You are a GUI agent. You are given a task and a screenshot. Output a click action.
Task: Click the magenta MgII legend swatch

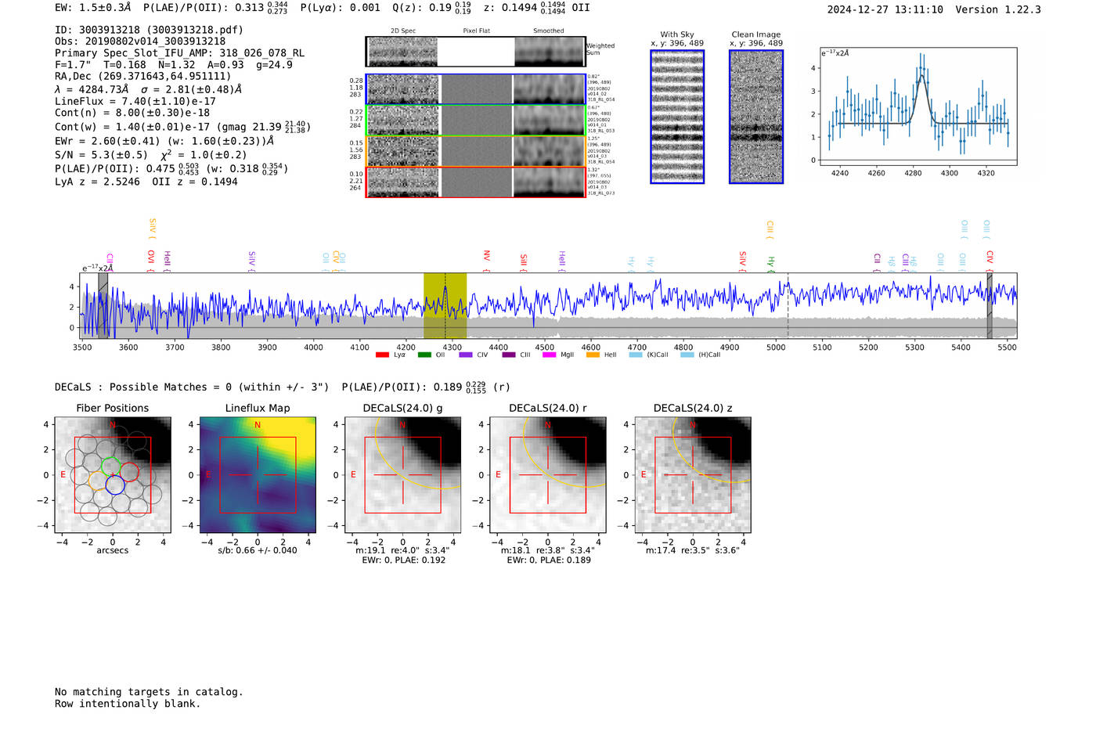tap(550, 355)
